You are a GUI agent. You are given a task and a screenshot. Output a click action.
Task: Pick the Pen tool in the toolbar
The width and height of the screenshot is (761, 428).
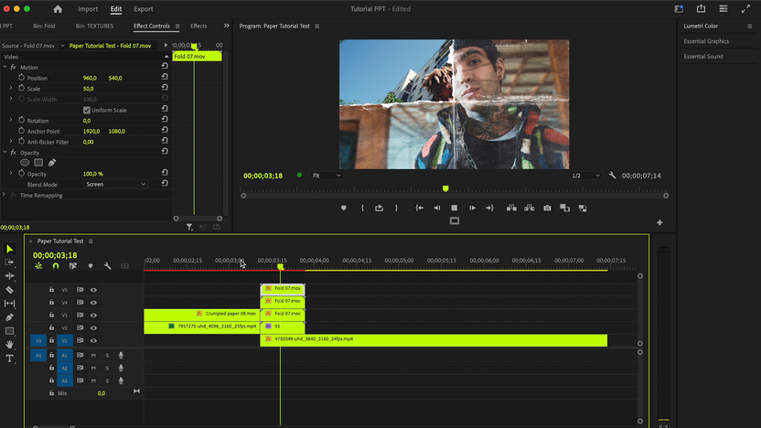click(10, 317)
